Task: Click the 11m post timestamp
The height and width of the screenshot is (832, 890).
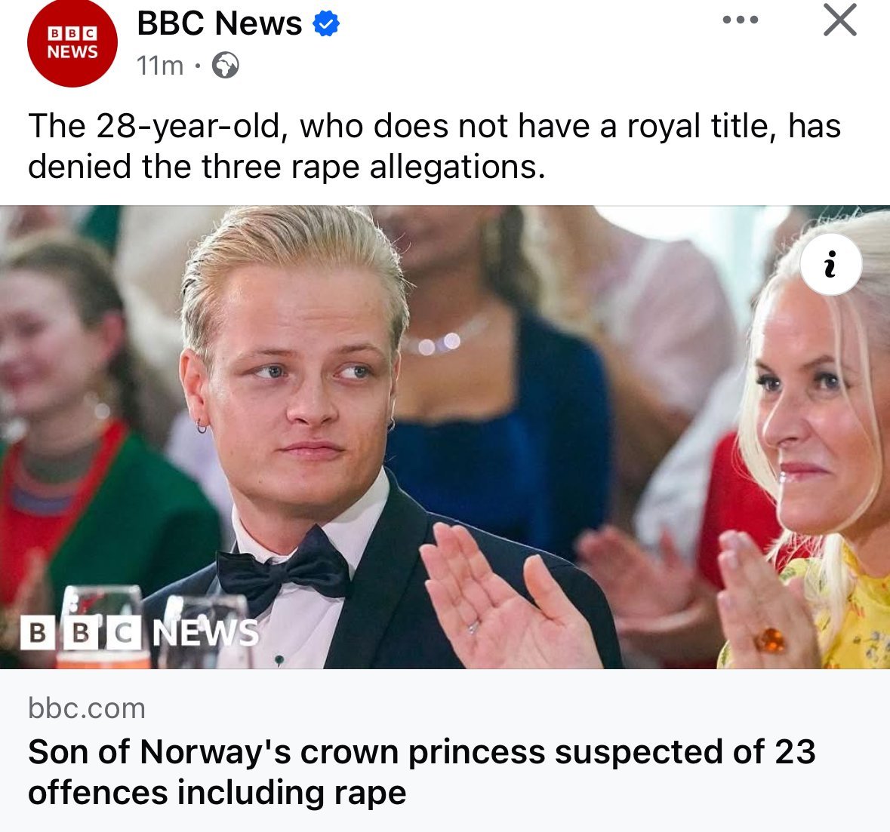Action: click(x=160, y=66)
